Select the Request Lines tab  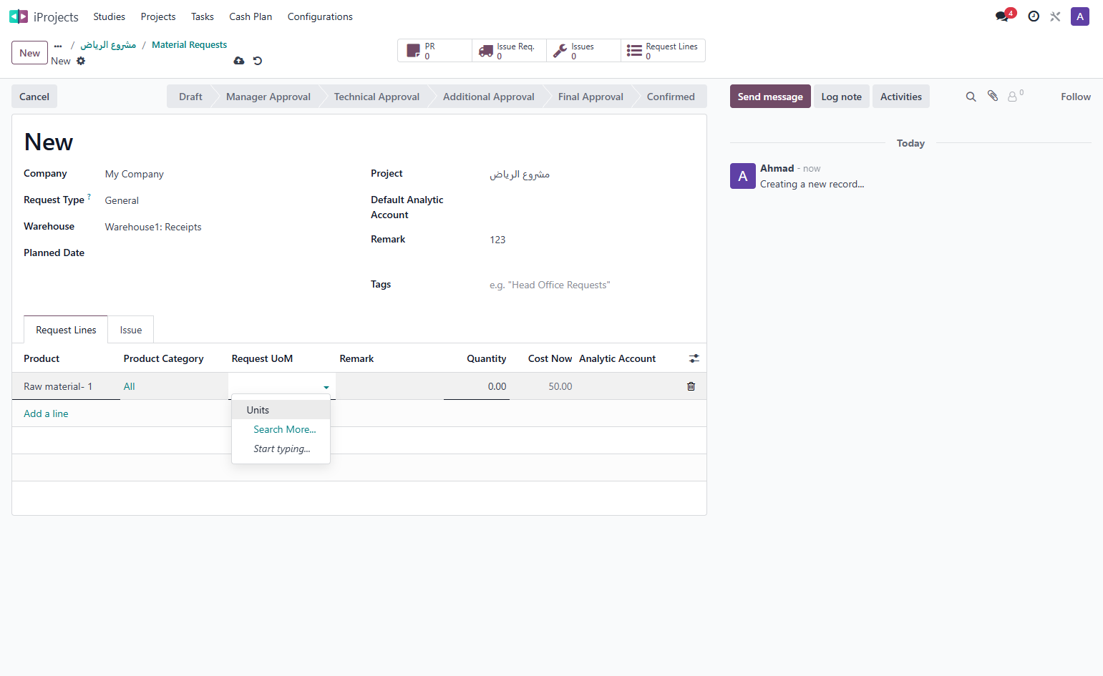point(66,330)
